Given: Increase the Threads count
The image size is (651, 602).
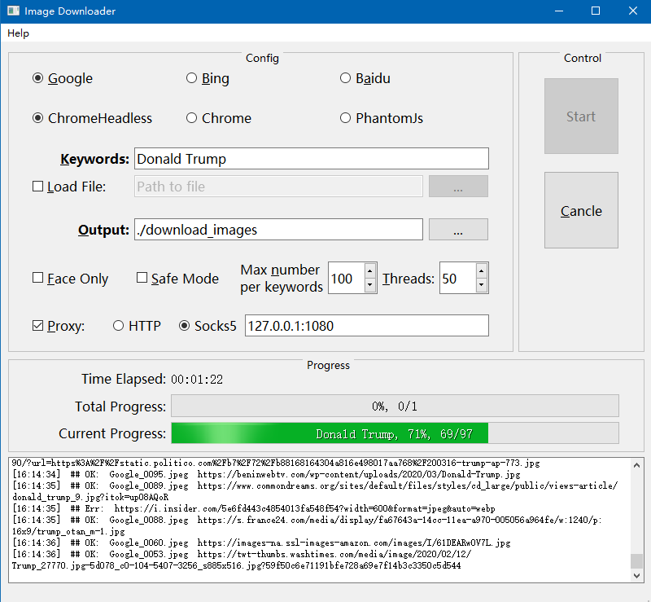Looking at the screenshot, I should tap(481, 271).
